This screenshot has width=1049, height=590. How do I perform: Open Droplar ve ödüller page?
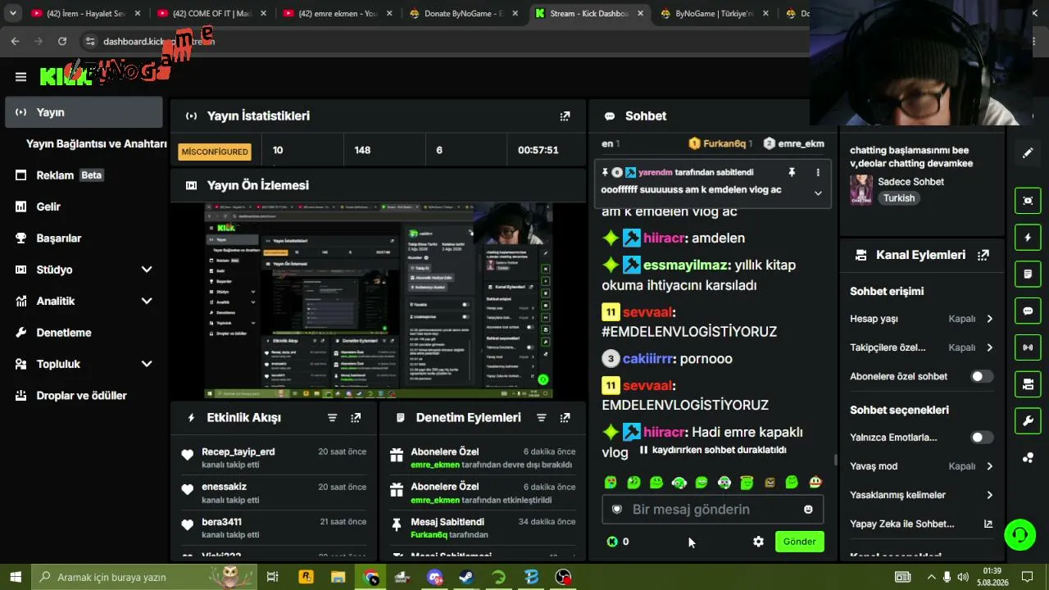tap(84, 396)
